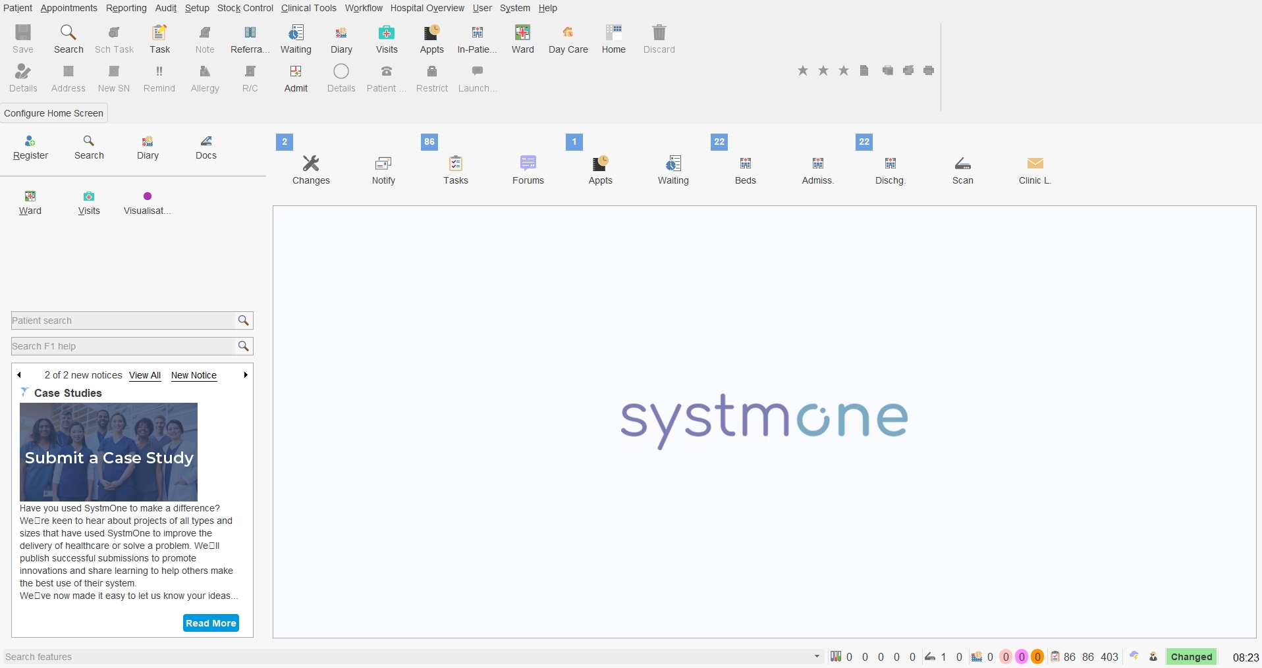Open Visits from the top toolbar
Image resolution: width=1262 pixels, height=668 pixels.
pyautogui.click(x=387, y=39)
